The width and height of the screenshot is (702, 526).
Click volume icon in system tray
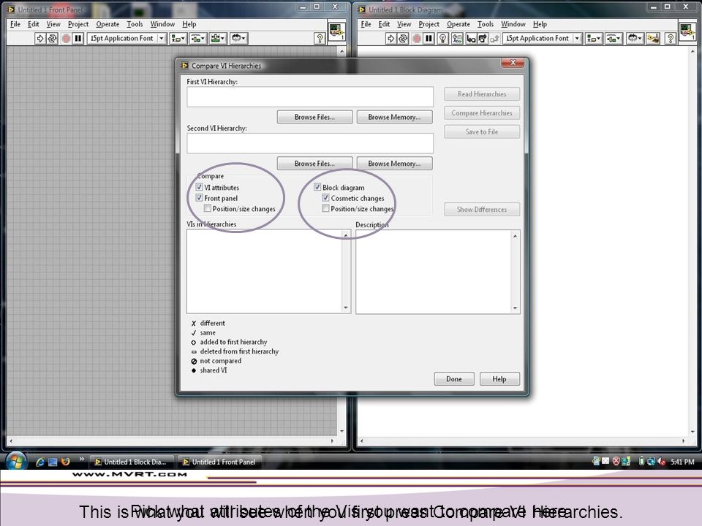point(661,461)
